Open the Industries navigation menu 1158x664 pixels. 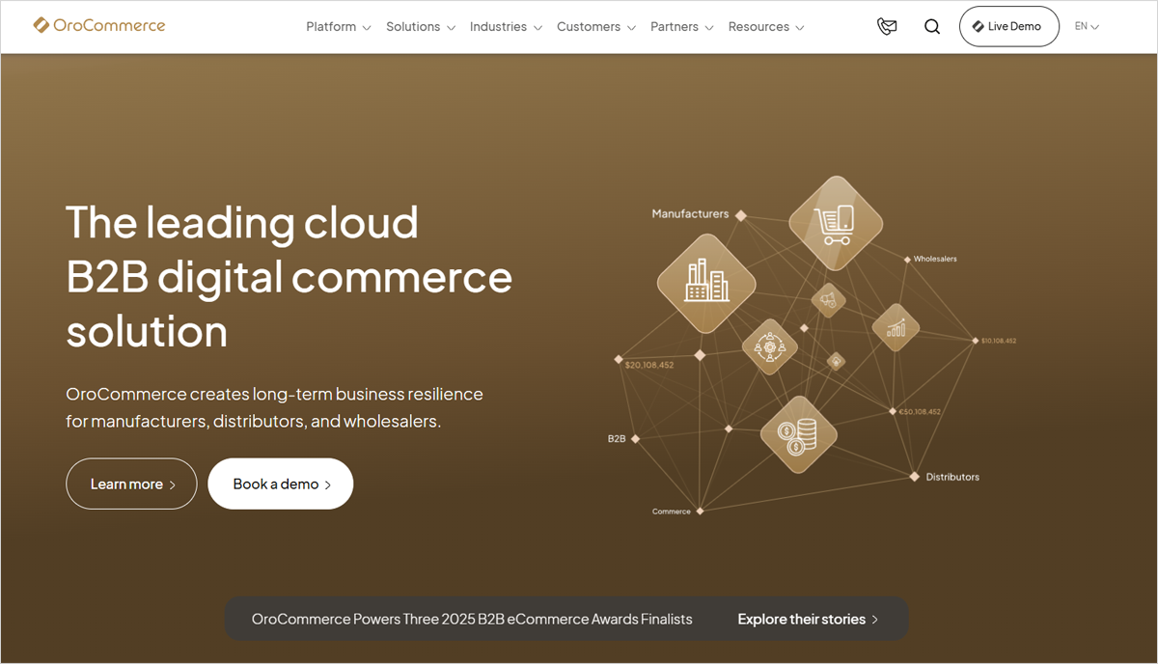[506, 27]
